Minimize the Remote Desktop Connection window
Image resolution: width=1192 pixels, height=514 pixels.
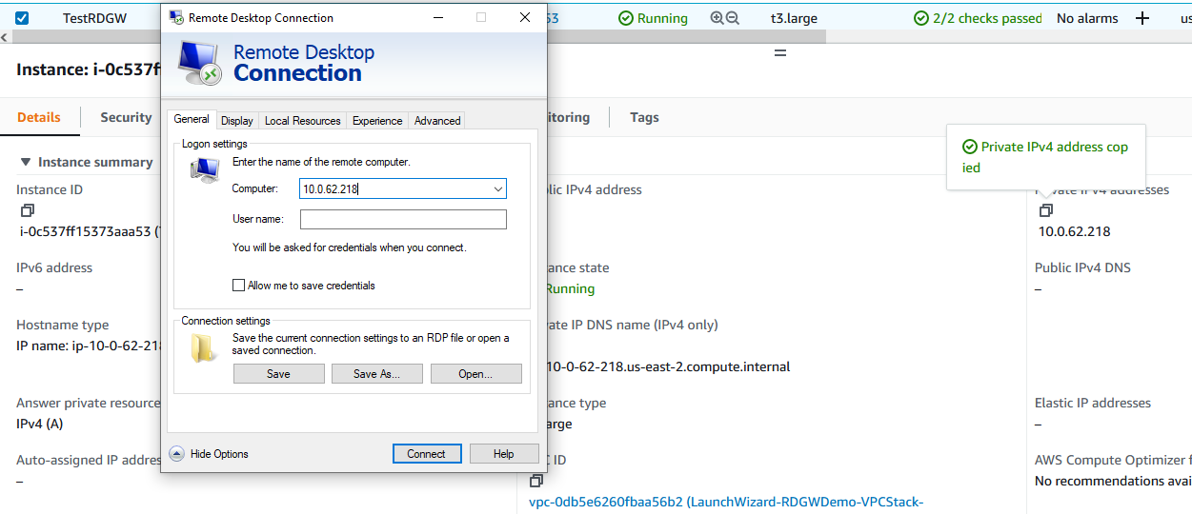click(x=437, y=17)
